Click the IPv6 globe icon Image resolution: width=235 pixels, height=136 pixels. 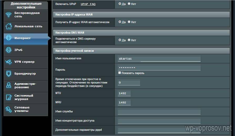point(9,50)
